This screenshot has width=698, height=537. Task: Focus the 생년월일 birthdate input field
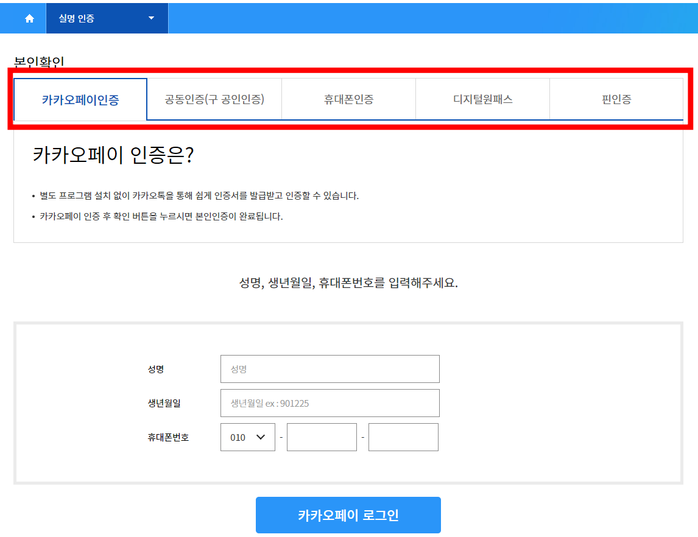coord(330,403)
